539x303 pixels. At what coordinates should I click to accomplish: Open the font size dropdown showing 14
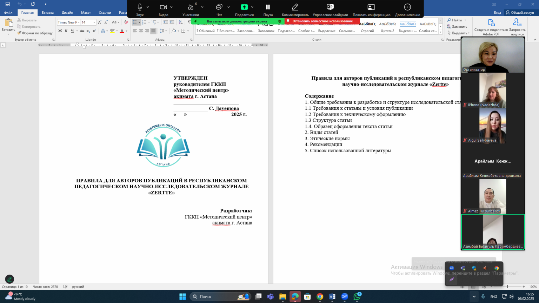94,22
